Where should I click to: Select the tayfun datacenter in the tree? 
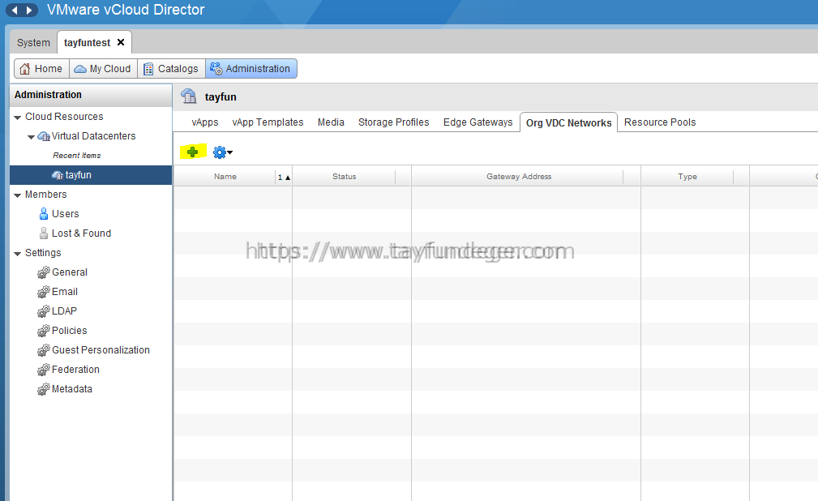[x=91, y=175]
